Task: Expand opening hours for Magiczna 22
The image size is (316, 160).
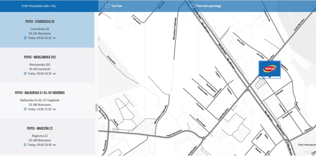Action: [x=54, y=145]
